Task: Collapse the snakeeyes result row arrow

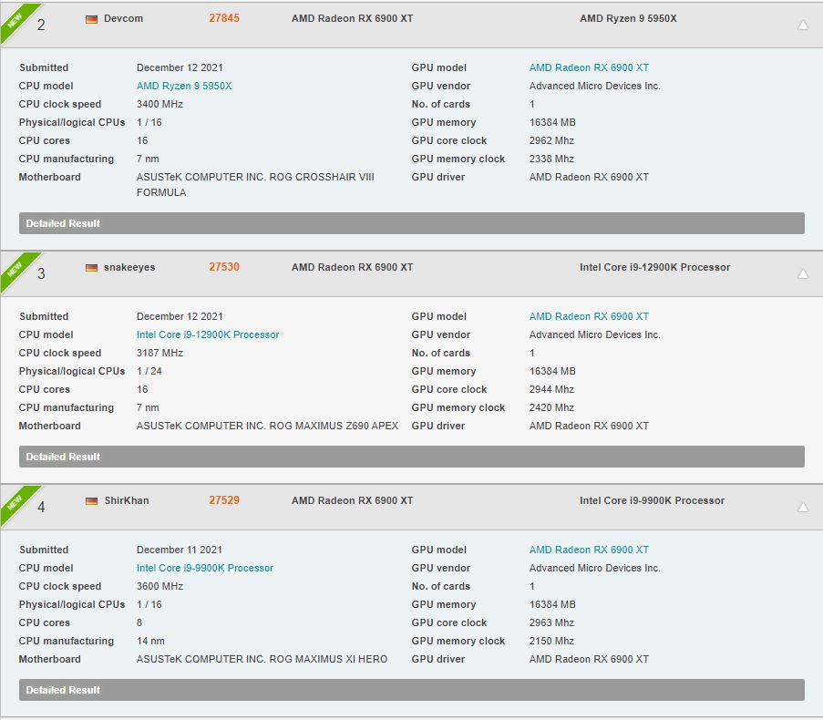Action: coord(803,273)
